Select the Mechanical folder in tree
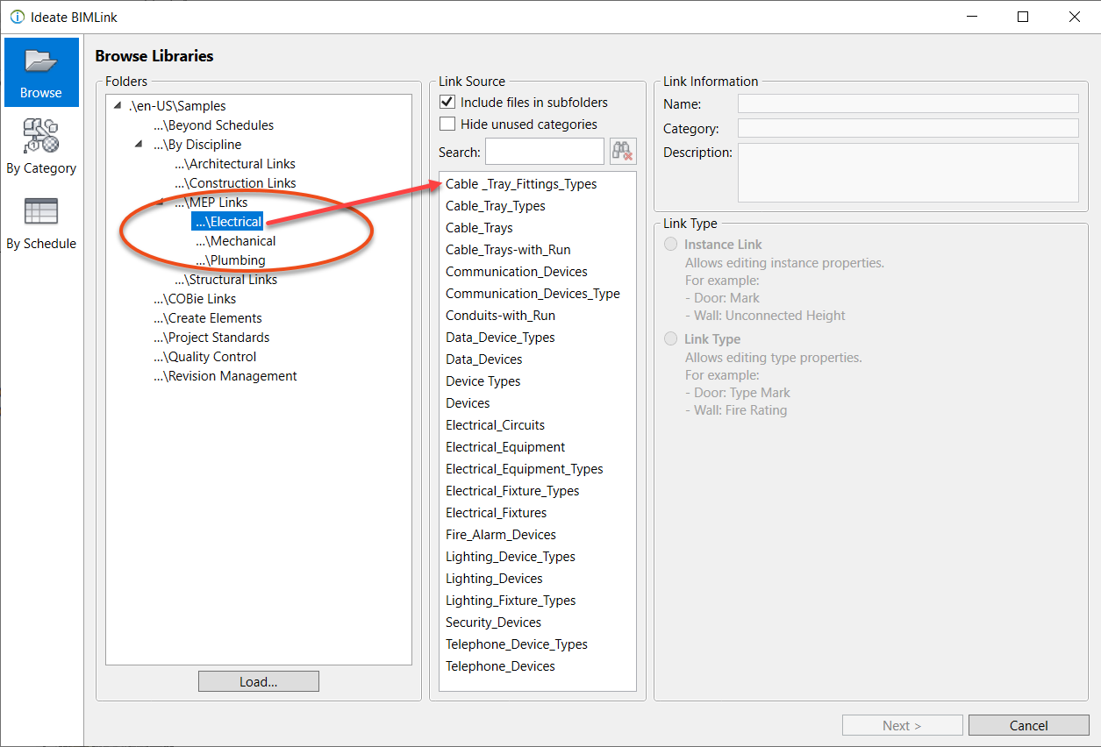This screenshot has width=1101, height=747. point(236,241)
